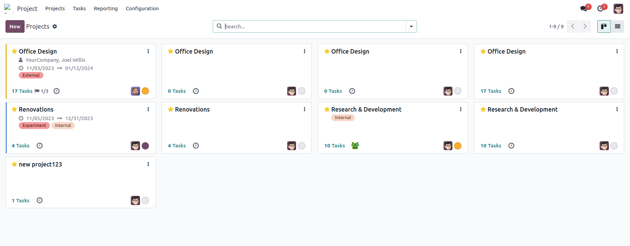This screenshot has width=630, height=246.
Task: Open the Projects settings gear icon
Action: point(55,27)
